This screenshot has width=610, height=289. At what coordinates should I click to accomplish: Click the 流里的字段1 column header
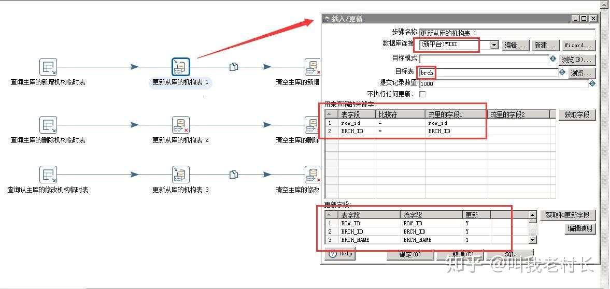pyautogui.click(x=457, y=114)
